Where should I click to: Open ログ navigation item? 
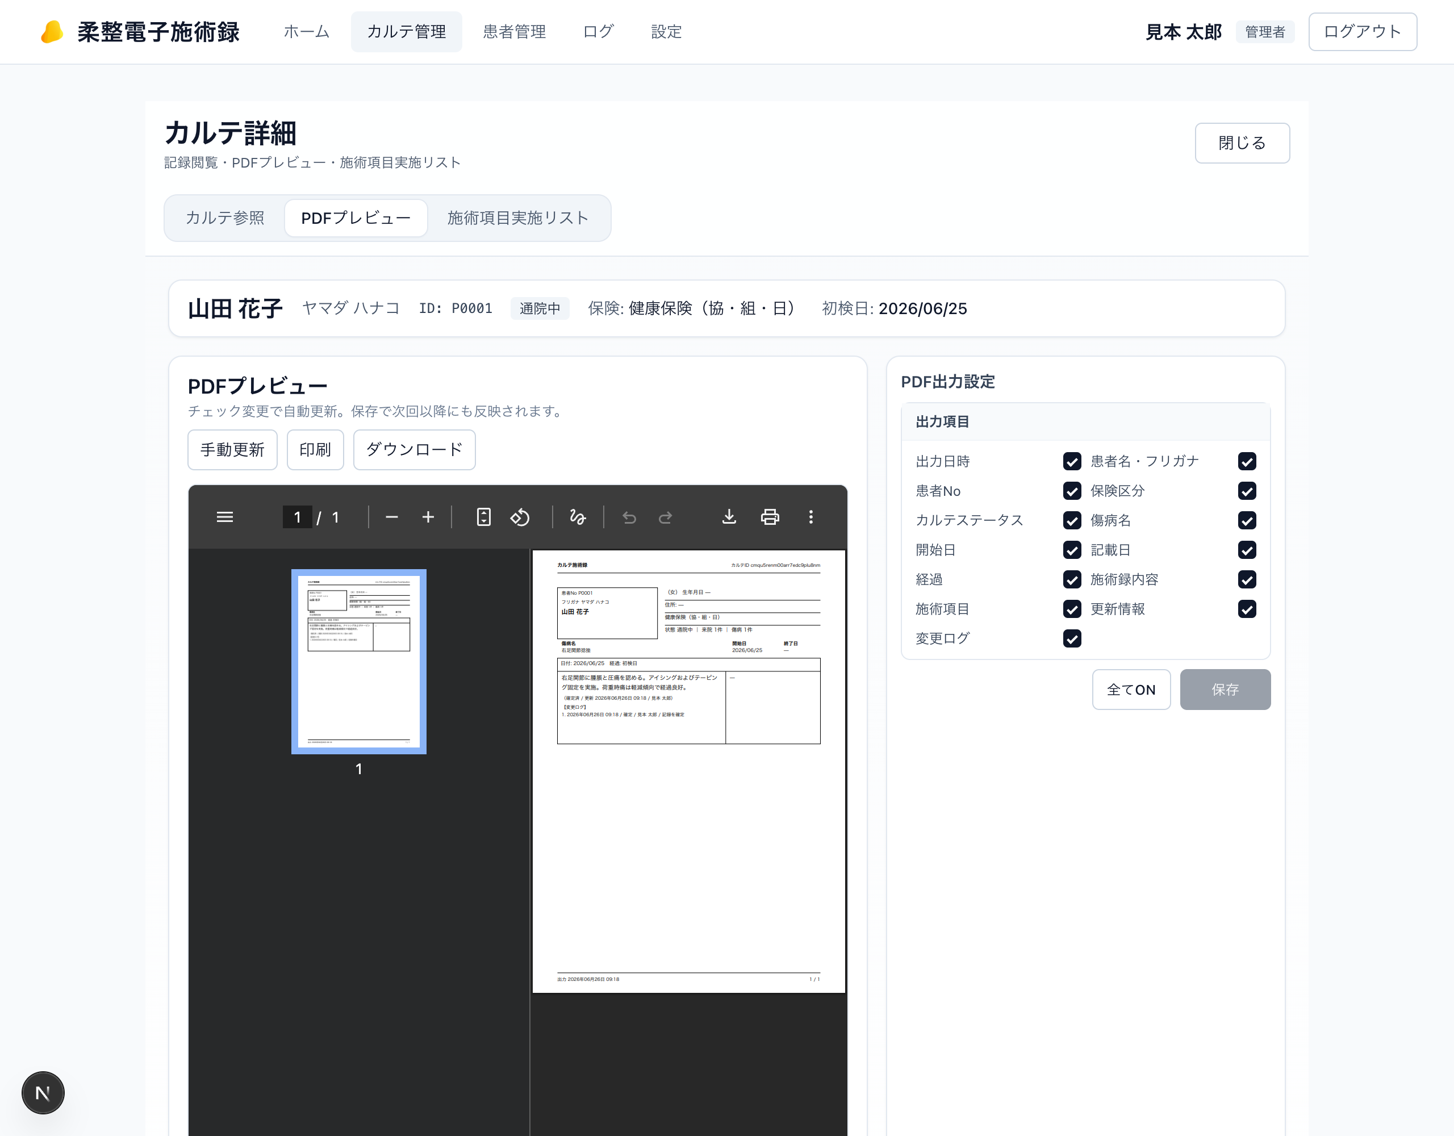598,31
